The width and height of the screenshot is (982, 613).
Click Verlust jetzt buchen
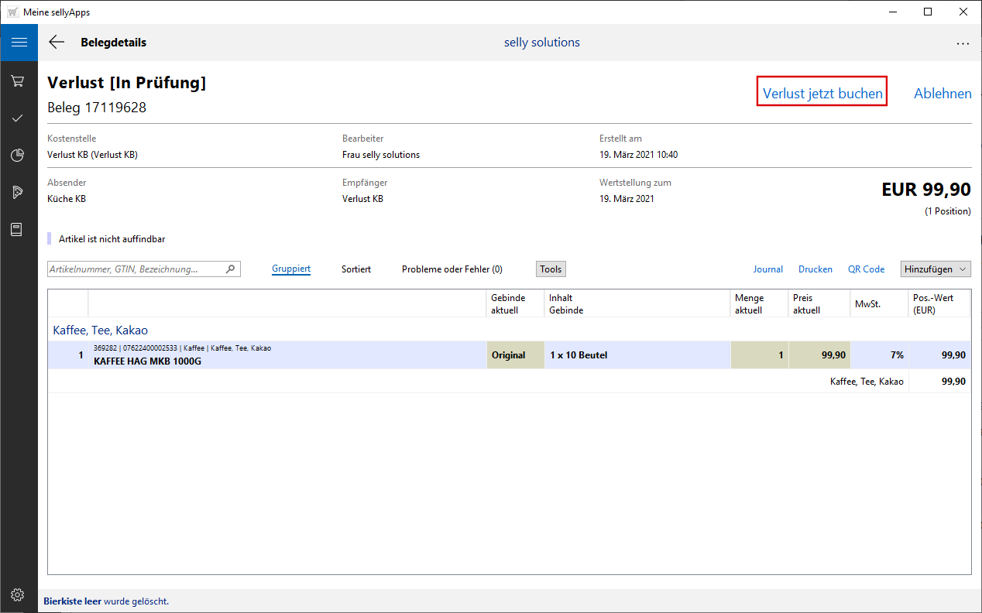(x=822, y=94)
